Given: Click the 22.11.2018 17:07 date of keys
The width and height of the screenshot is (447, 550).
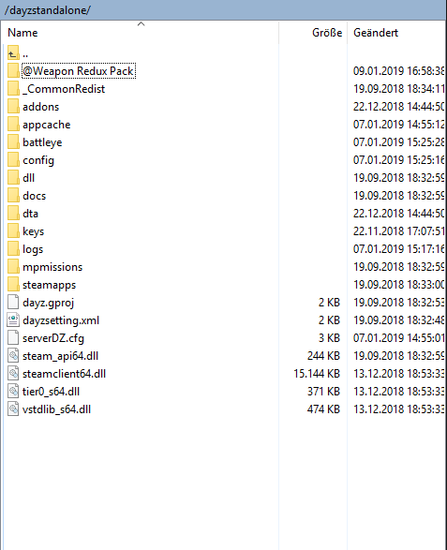Looking at the screenshot, I should tap(398, 231).
